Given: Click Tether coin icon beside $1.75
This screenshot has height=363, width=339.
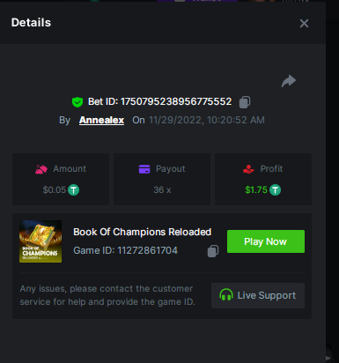Looking at the screenshot, I should point(275,190).
